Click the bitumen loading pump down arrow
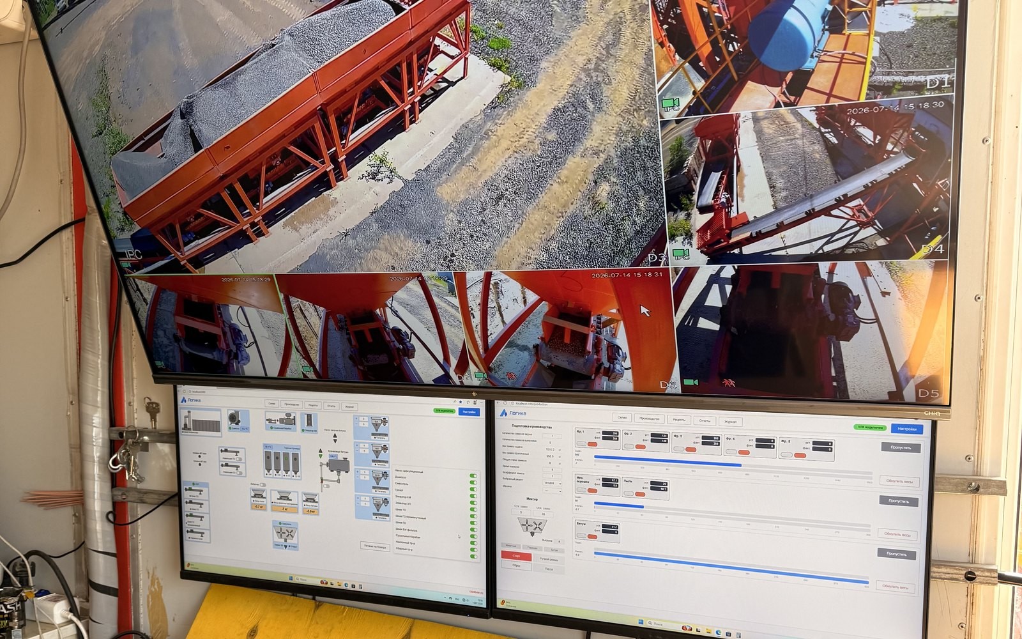The image size is (1022, 639). click(x=334, y=442)
